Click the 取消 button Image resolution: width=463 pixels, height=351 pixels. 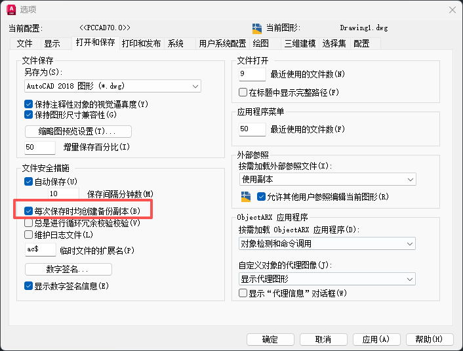coord(323,339)
